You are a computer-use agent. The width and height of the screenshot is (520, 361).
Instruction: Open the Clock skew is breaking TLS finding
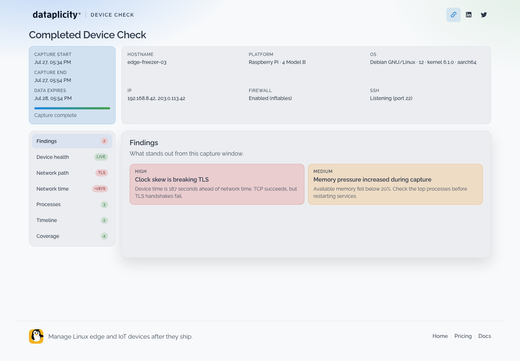tap(217, 184)
